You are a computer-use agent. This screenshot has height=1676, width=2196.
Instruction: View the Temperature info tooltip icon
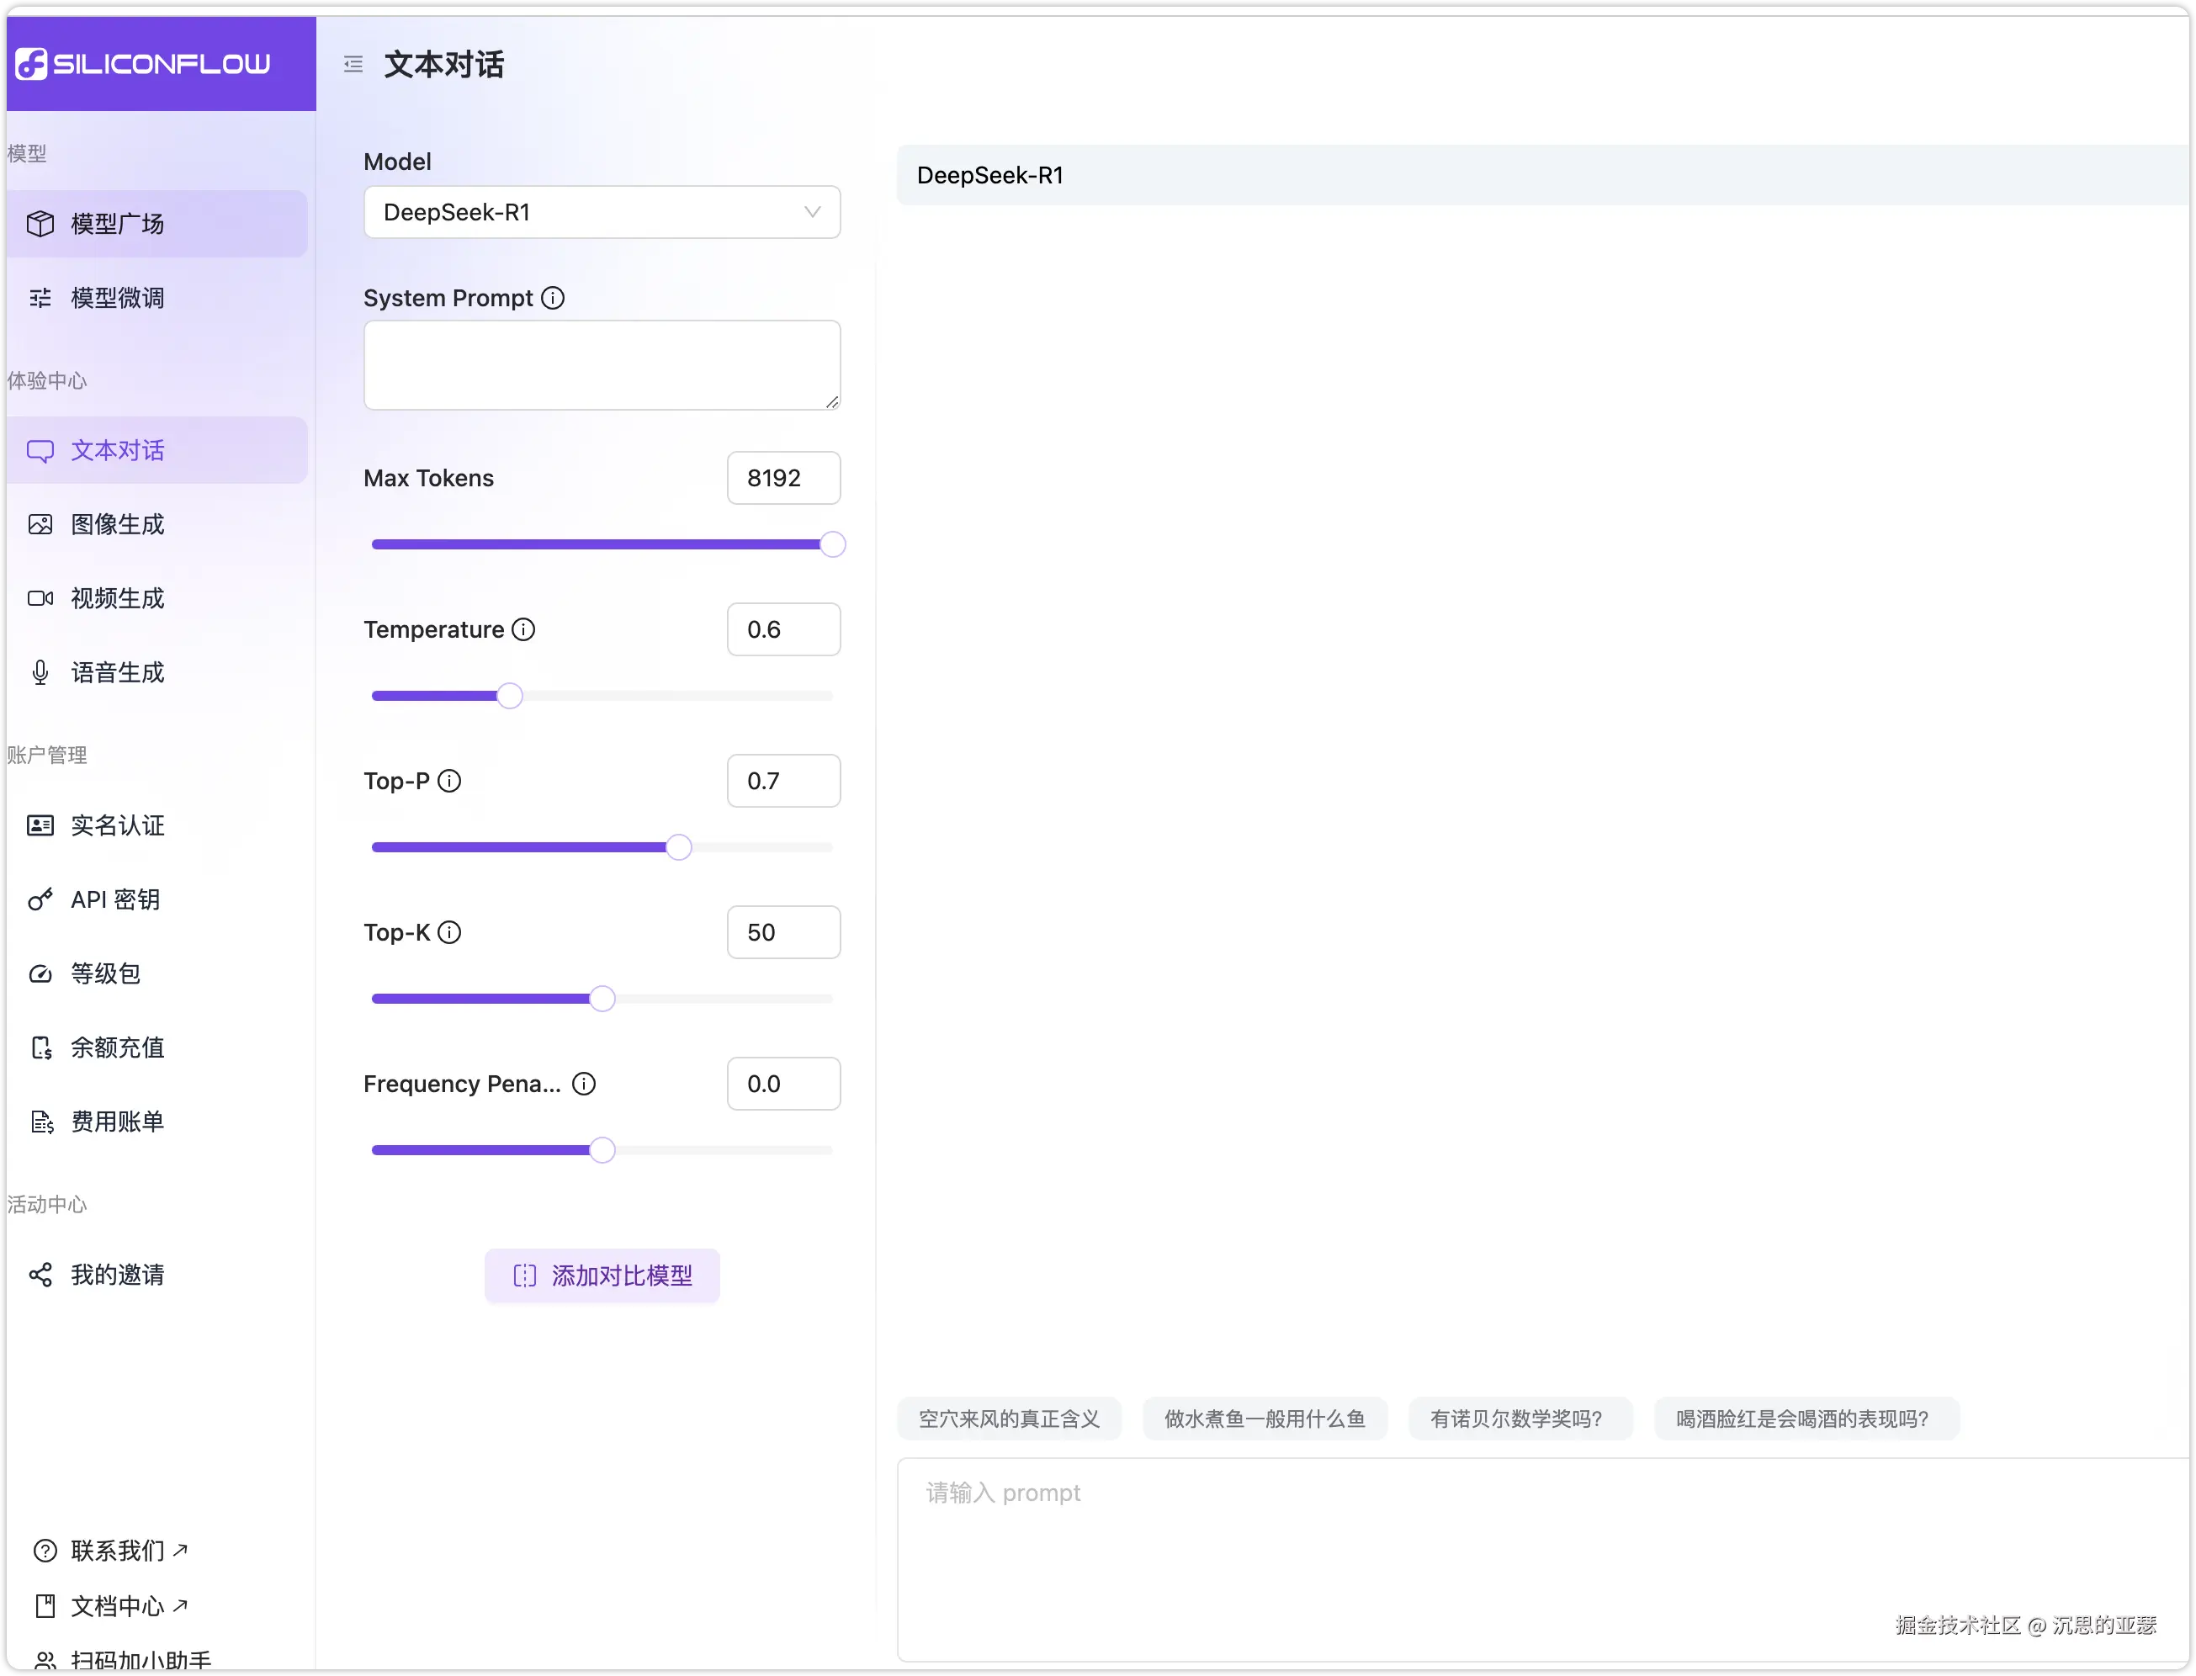tap(522, 629)
